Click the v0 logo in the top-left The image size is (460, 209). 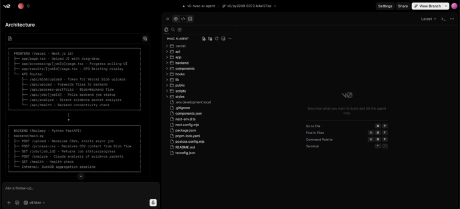point(6,6)
